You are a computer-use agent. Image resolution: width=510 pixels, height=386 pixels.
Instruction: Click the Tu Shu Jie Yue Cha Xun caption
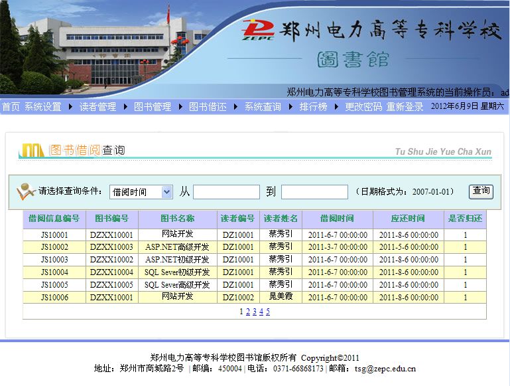coord(443,151)
